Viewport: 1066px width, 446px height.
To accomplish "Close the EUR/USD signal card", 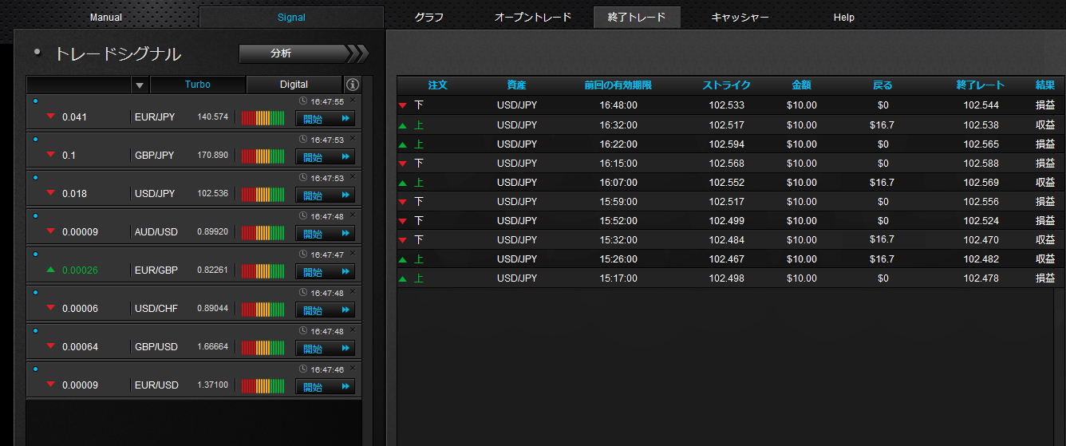I will coord(353,369).
